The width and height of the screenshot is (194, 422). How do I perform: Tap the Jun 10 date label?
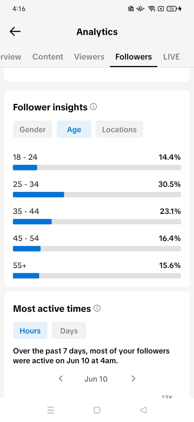pyautogui.click(x=96, y=379)
